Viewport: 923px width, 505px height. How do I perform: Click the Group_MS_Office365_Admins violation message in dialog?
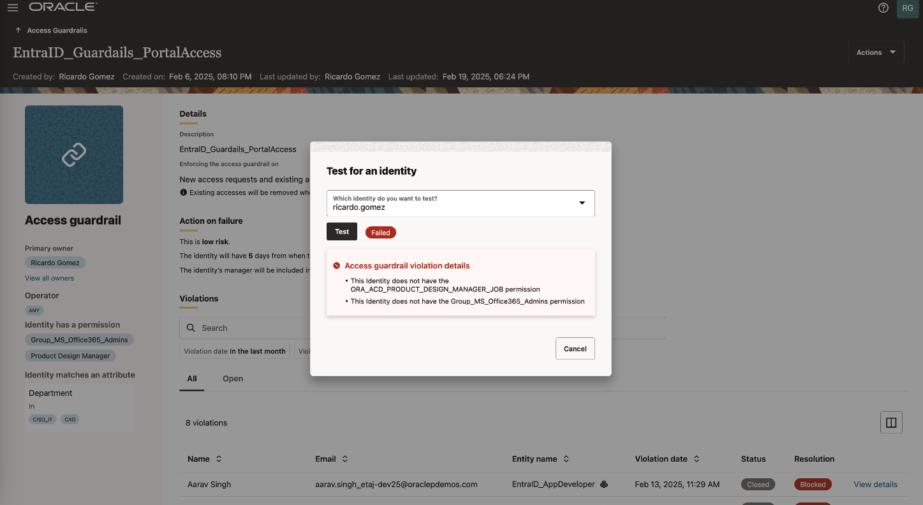click(468, 302)
